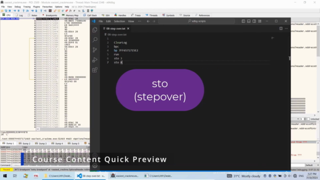
Task: Open Extensions view in VS Code
Action: pos(94,70)
